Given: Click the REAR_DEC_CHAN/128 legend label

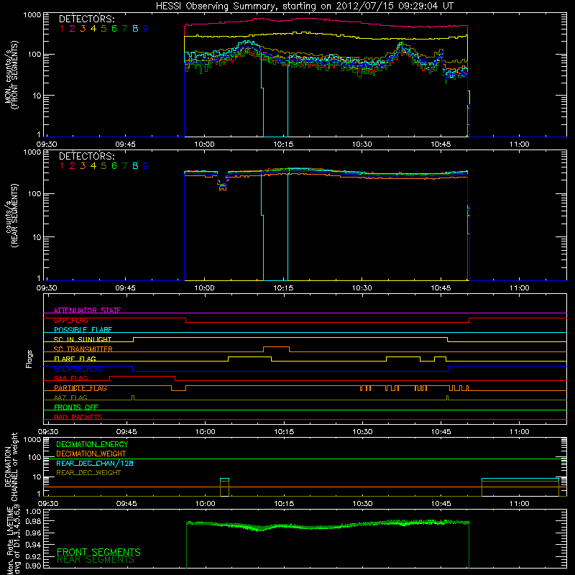Looking at the screenshot, I should 95,464.
